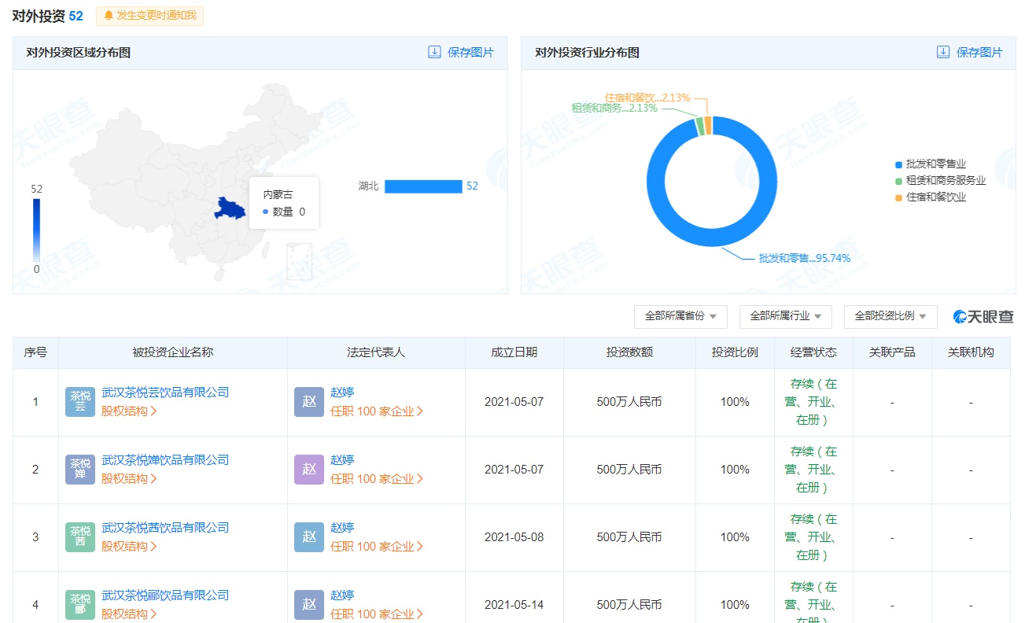Viewport: 1025px width, 623px height.
Task: Click the 住宿和餐饮...2.13% chart label
Action: tap(647, 98)
